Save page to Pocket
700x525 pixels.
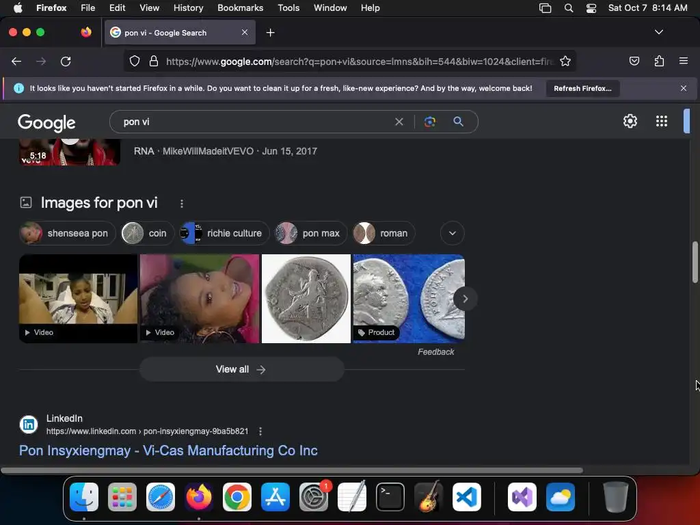click(x=634, y=61)
